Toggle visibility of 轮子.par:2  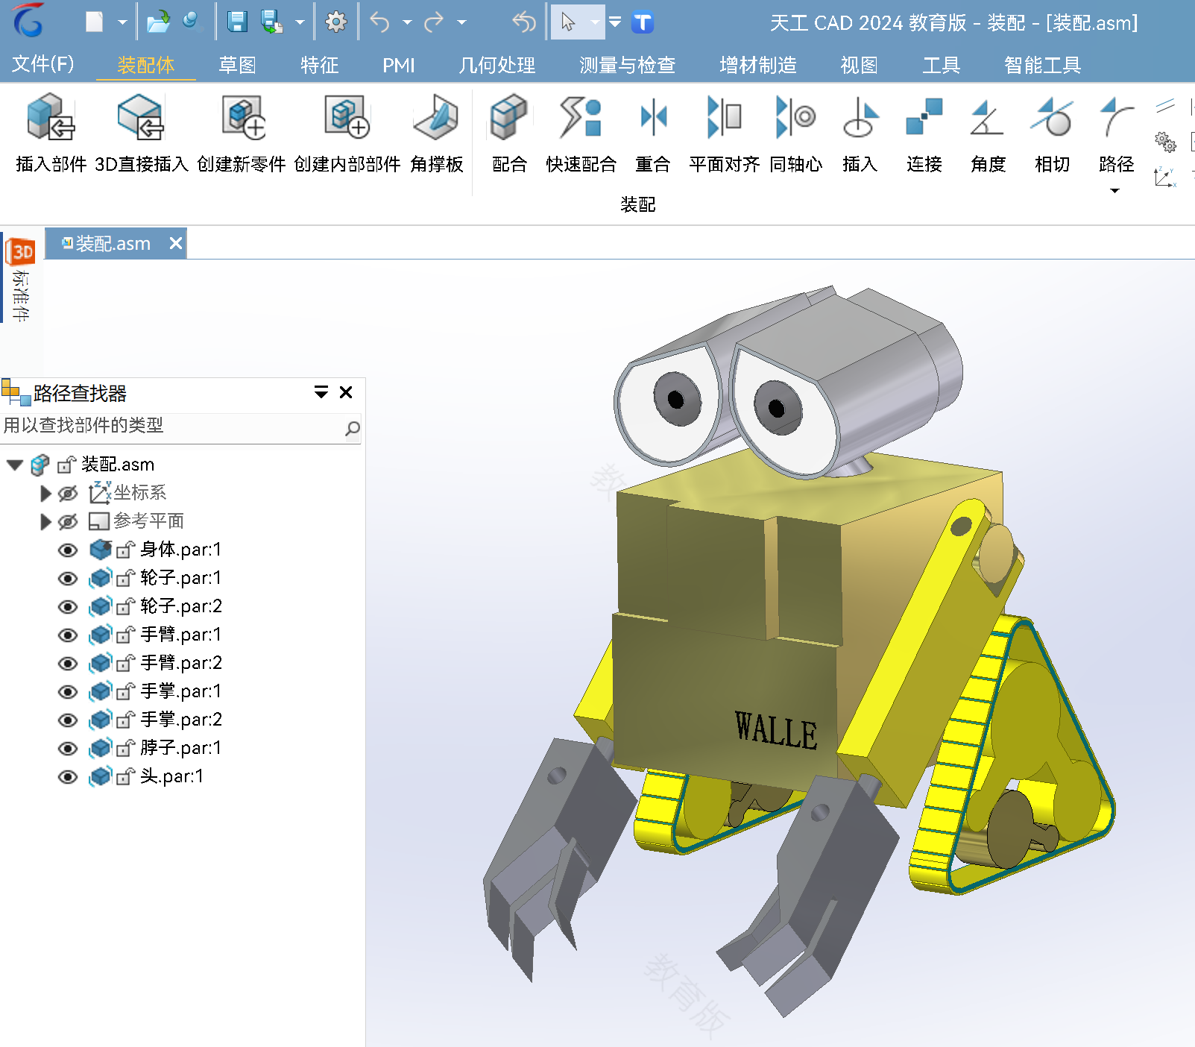(x=68, y=607)
